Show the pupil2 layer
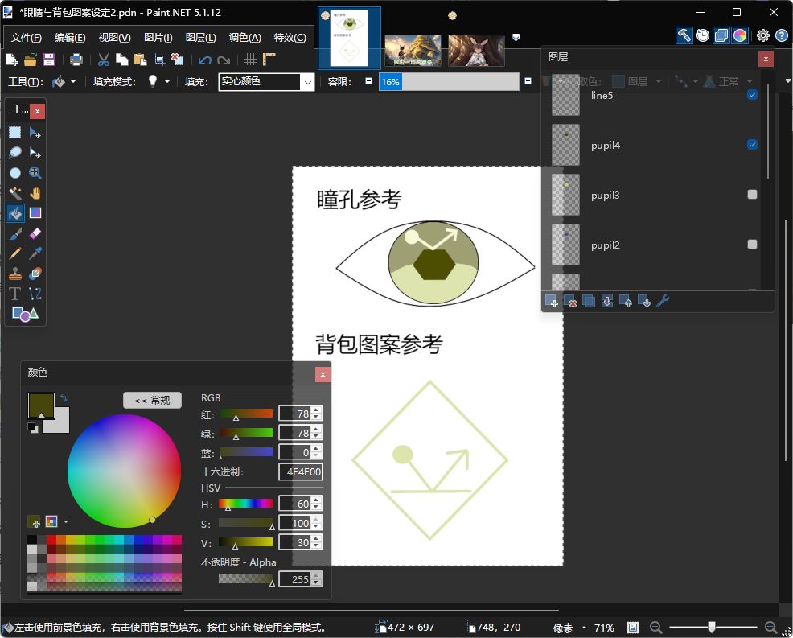 coord(752,245)
